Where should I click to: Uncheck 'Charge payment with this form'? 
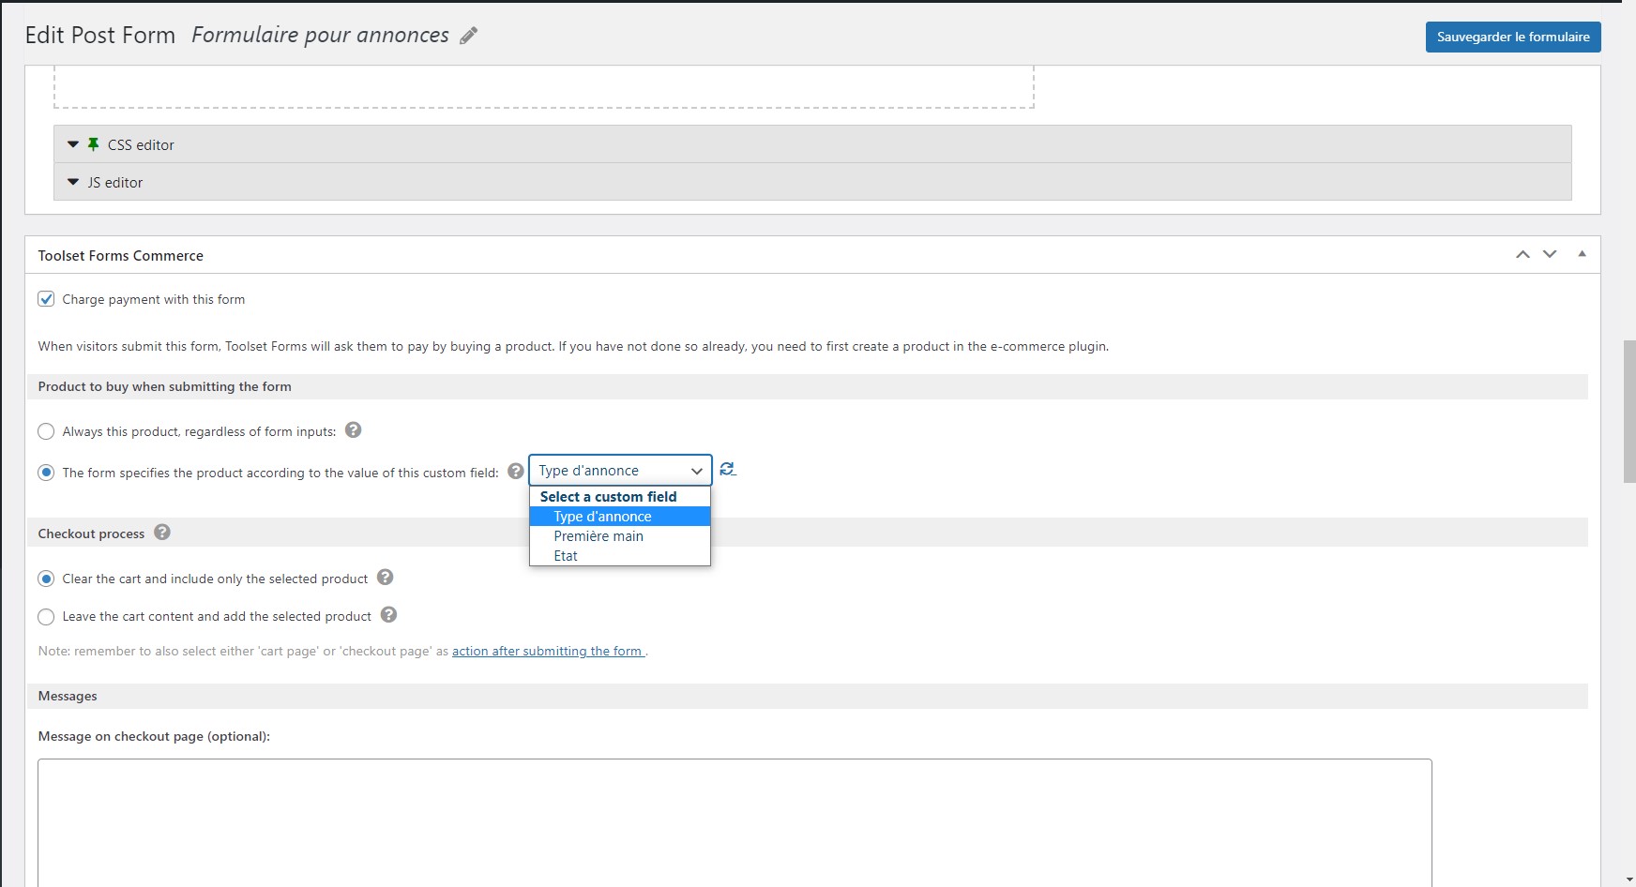click(46, 299)
